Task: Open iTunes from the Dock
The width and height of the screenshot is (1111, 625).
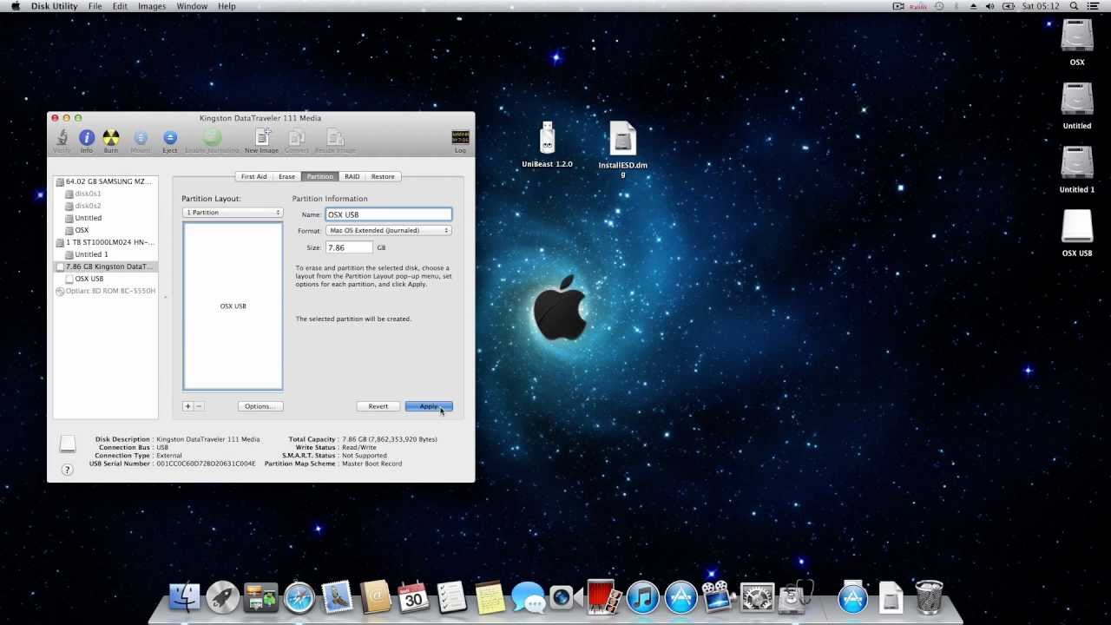Action: pyautogui.click(x=643, y=597)
